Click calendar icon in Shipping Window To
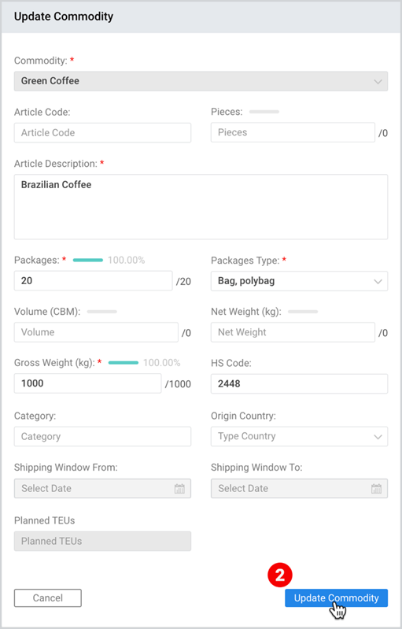 point(376,489)
